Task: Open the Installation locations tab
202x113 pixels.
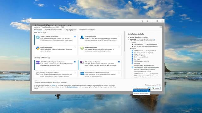Action: click(x=87, y=30)
